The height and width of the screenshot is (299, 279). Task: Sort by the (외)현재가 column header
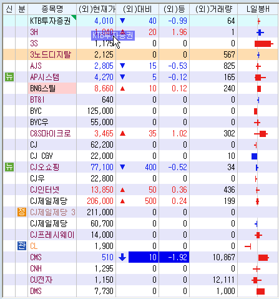(x=96, y=9)
